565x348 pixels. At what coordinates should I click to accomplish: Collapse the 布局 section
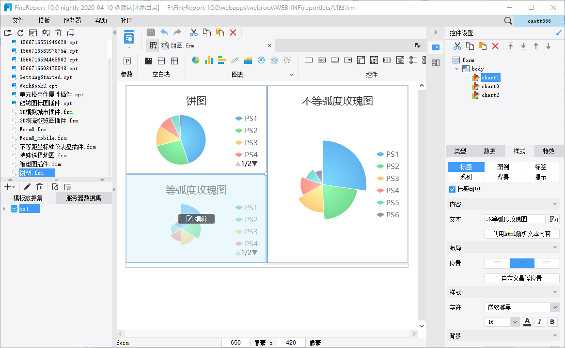tap(555, 248)
